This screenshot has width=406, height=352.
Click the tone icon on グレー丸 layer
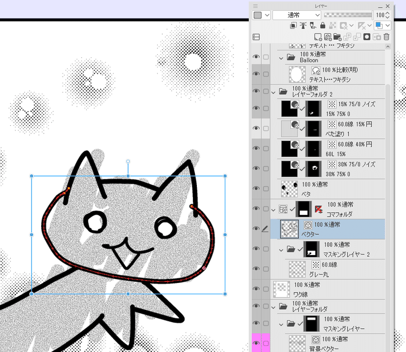coord(316,265)
